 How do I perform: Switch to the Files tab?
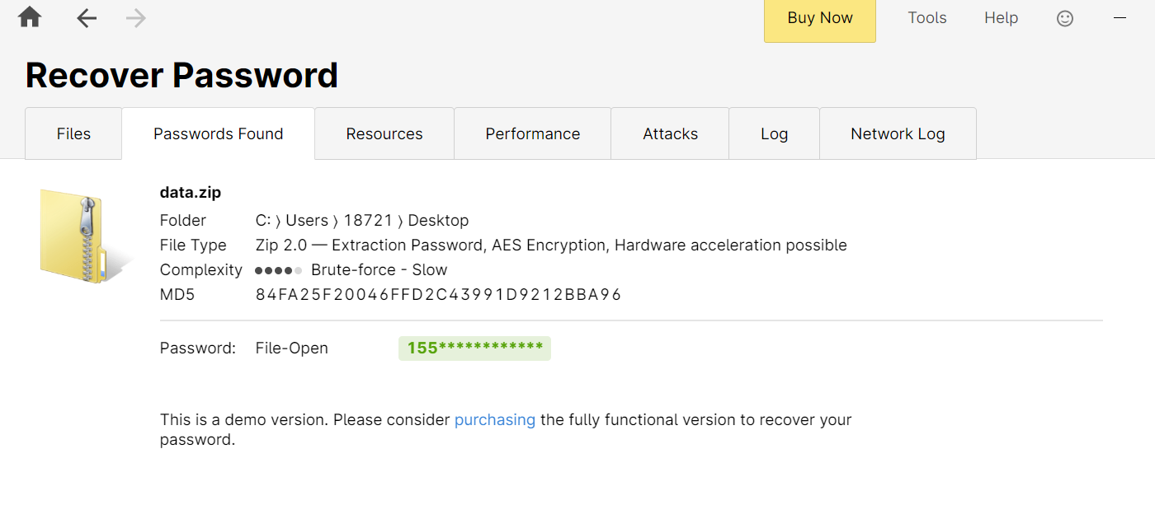[x=73, y=134]
